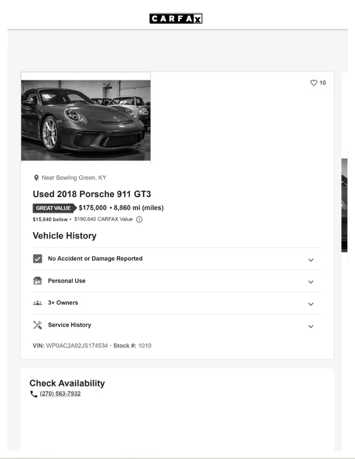Click the $175,000 price text
This screenshot has width=355, height=459.
point(93,208)
